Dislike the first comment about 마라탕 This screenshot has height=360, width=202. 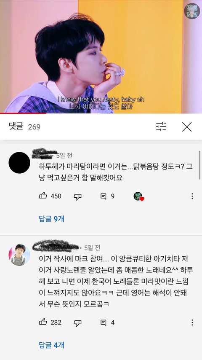(77, 196)
